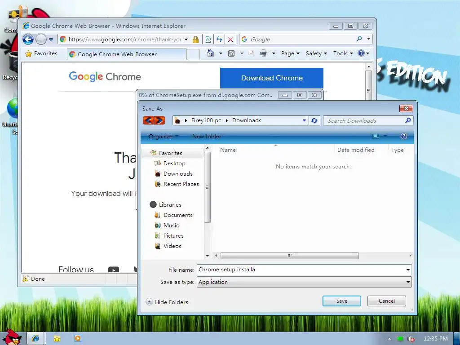Click the Internet Explorer forward arrow
Viewport: 460px width, 345px height.
(x=41, y=40)
